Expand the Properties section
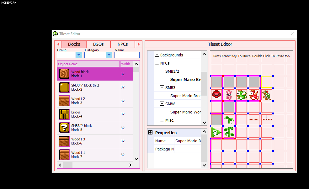 coord(150,133)
